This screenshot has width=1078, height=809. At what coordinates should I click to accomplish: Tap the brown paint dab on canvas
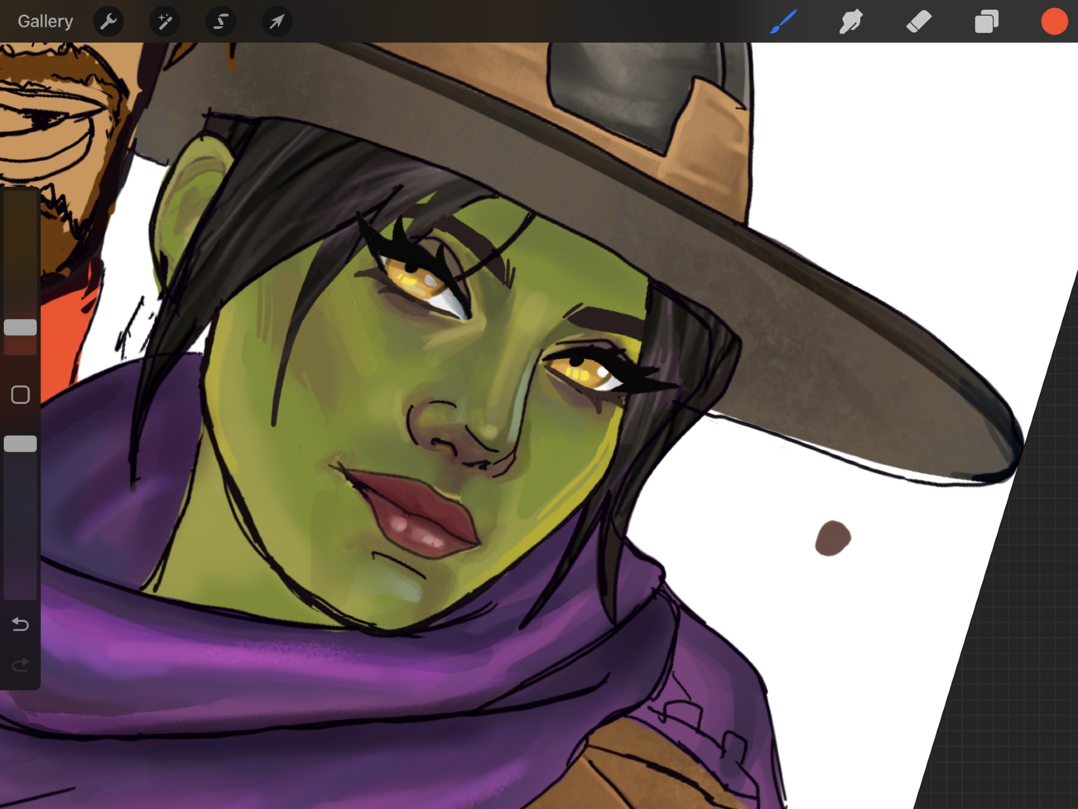pyautogui.click(x=833, y=538)
